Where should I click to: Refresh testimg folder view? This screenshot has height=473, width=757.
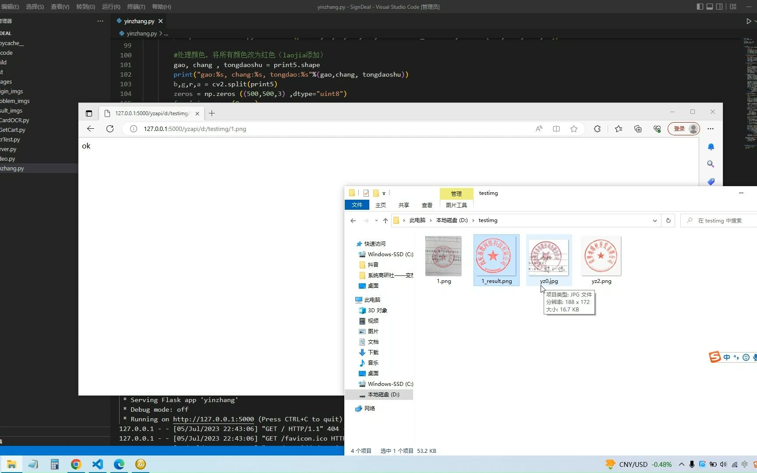click(x=669, y=220)
